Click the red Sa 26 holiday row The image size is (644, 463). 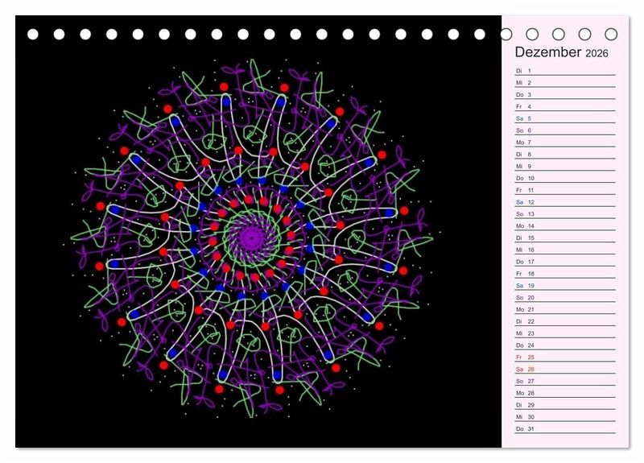[x=565, y=370]
